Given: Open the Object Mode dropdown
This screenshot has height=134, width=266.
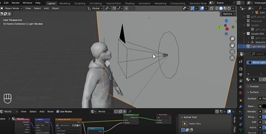Looking at the screenshot, I should [11, 8].
